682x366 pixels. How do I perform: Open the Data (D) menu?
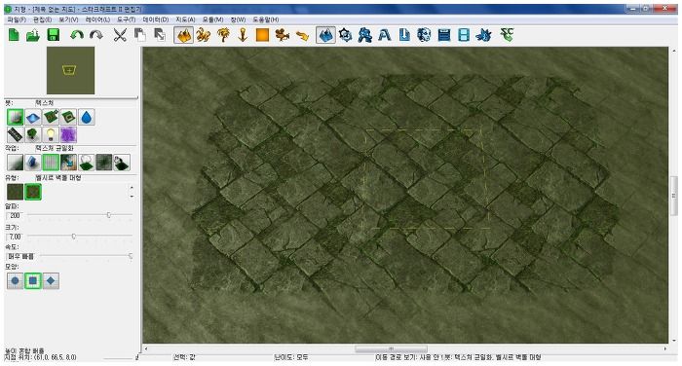click(x=155, y=19)
